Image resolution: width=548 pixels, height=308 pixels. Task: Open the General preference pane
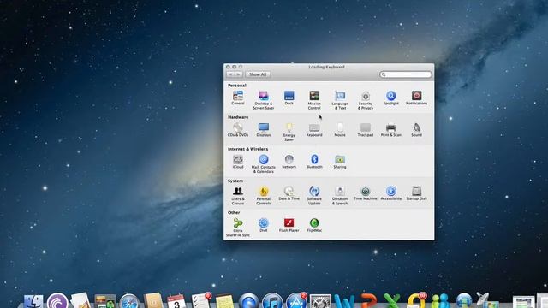click(238, 98)
